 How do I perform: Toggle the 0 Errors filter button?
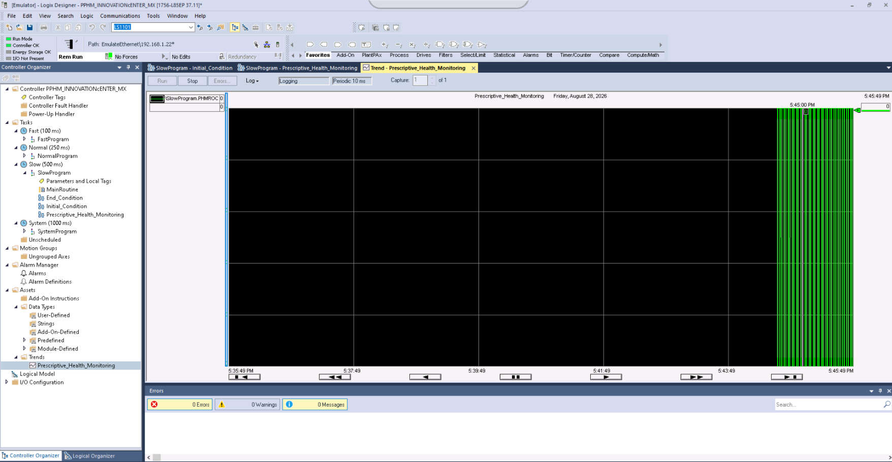180,405
